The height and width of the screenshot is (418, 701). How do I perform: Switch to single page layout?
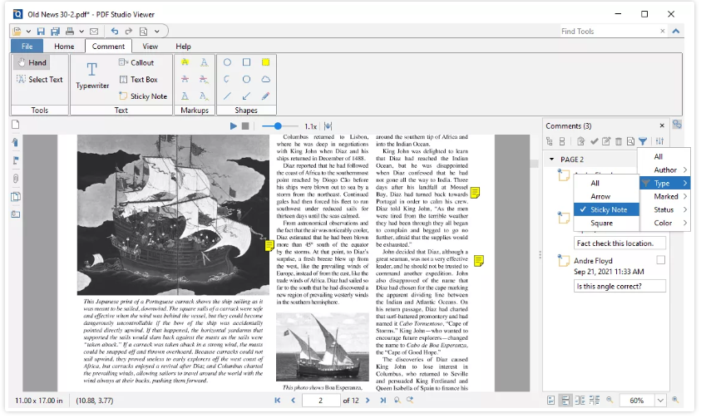551,401
